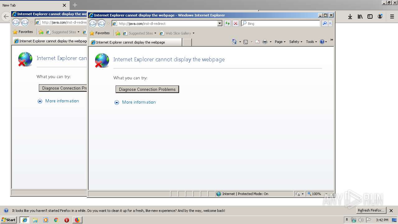Open the search provider dropdown arrow
This screenshot has height=224, width=398.
tap(330, 23)
